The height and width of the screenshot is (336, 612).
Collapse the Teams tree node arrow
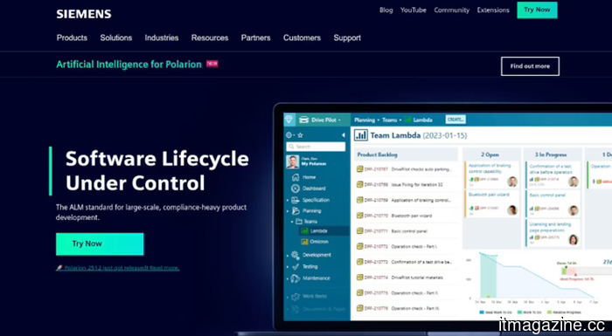click(x=292, y=222)
